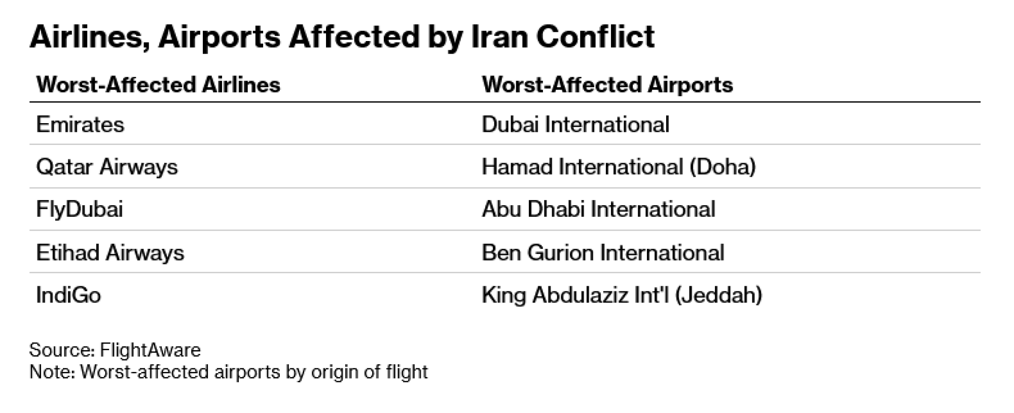Click the Emirates airline cell
This screenshot has height=413, width=1014.
coord(80,125)
